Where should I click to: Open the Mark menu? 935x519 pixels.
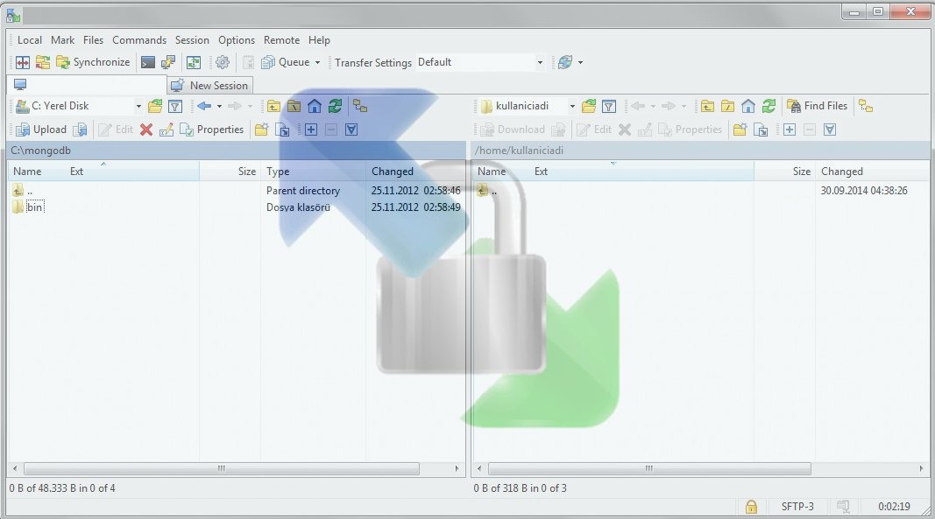[x=62, y=40]
